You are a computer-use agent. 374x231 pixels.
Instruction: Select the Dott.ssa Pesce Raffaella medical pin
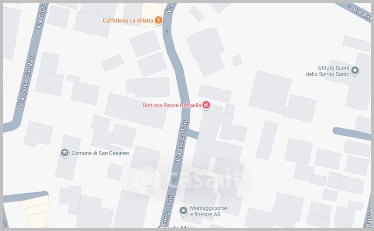(206, 105)
